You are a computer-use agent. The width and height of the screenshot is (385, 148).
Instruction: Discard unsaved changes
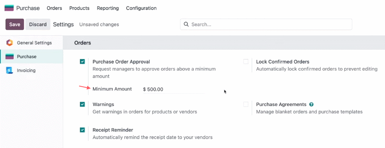coord(38,24)
